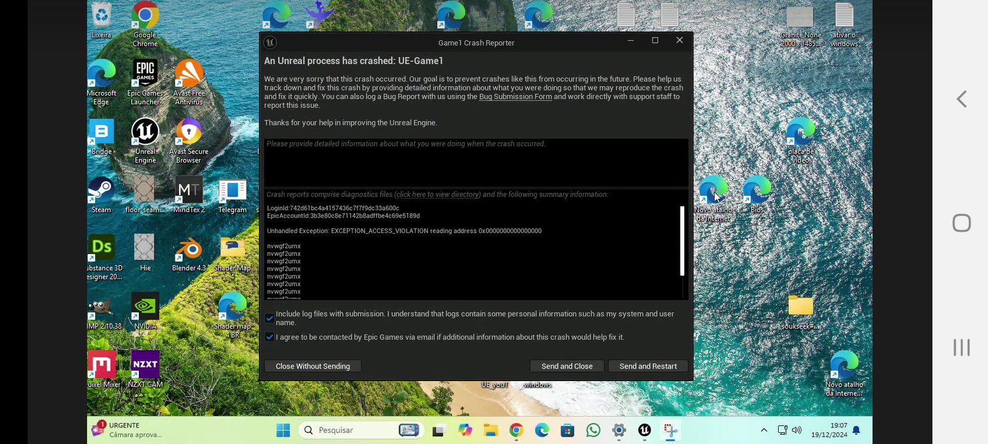Open the placa de video Edge shortcut
988x444 pixels.
801,141
